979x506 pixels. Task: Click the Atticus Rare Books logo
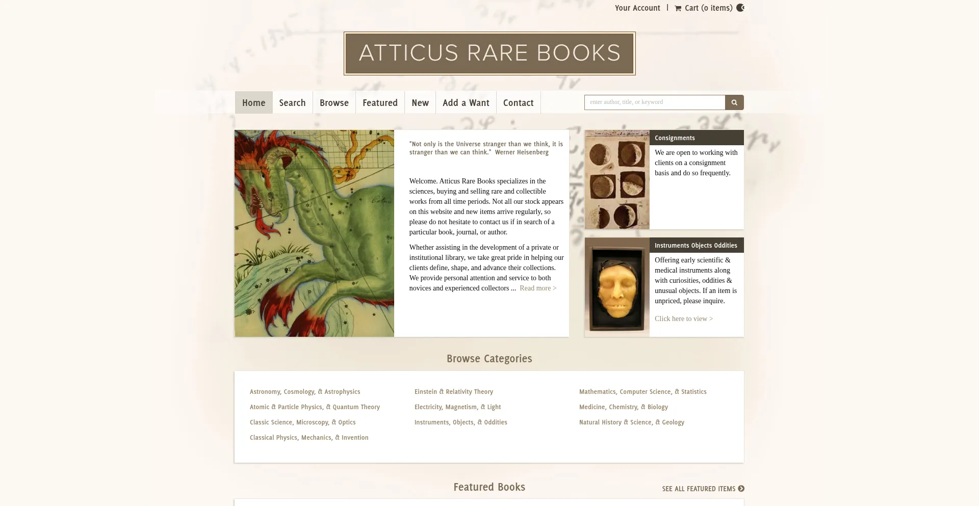[489, 54]
